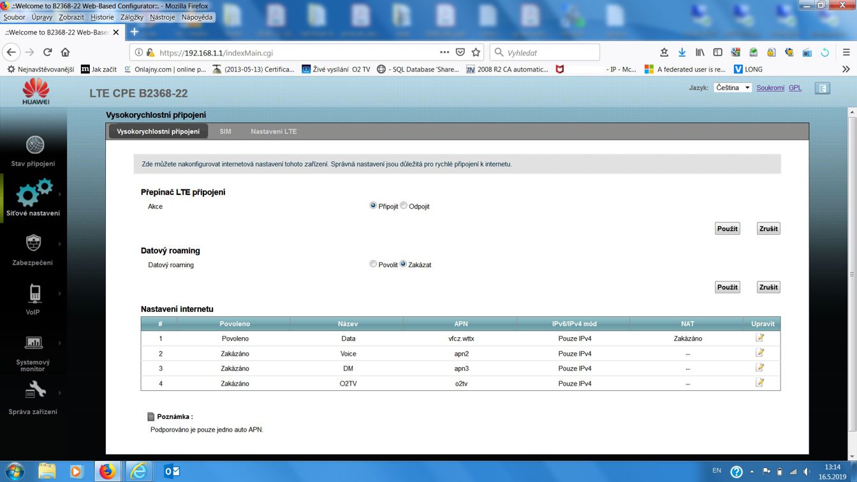
Task: Cancel LTE connection switch changes with Zrušit
Action: (768, 228)
